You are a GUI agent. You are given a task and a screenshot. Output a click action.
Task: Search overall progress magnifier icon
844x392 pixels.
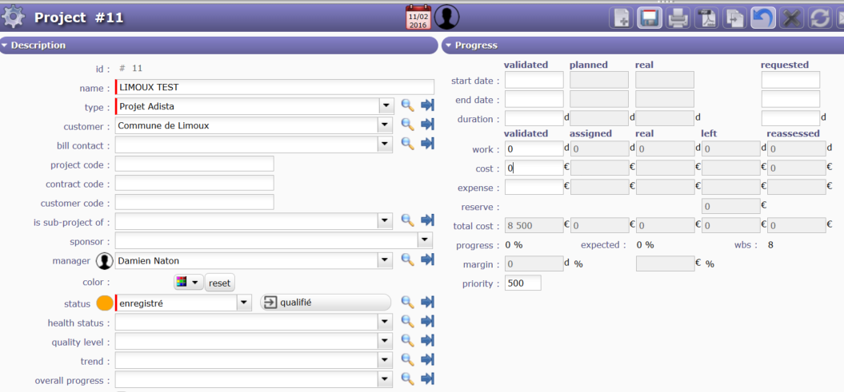[407, 378]
